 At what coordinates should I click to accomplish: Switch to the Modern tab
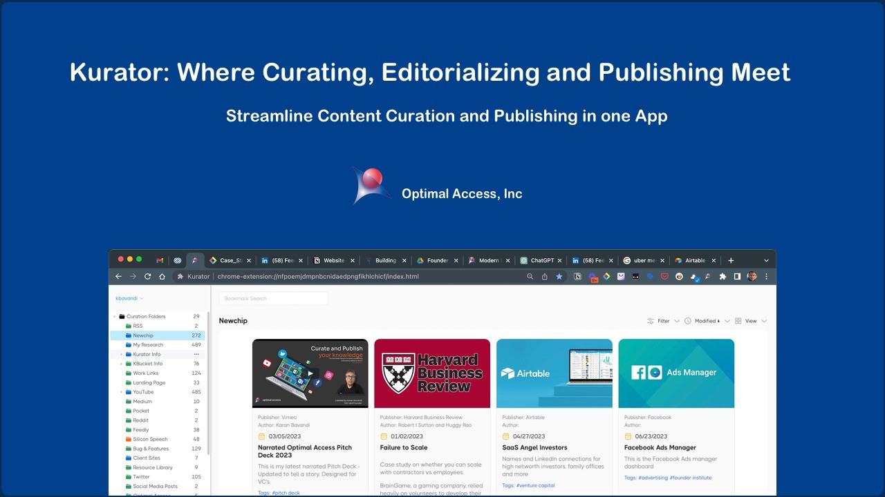click(488, 260)
